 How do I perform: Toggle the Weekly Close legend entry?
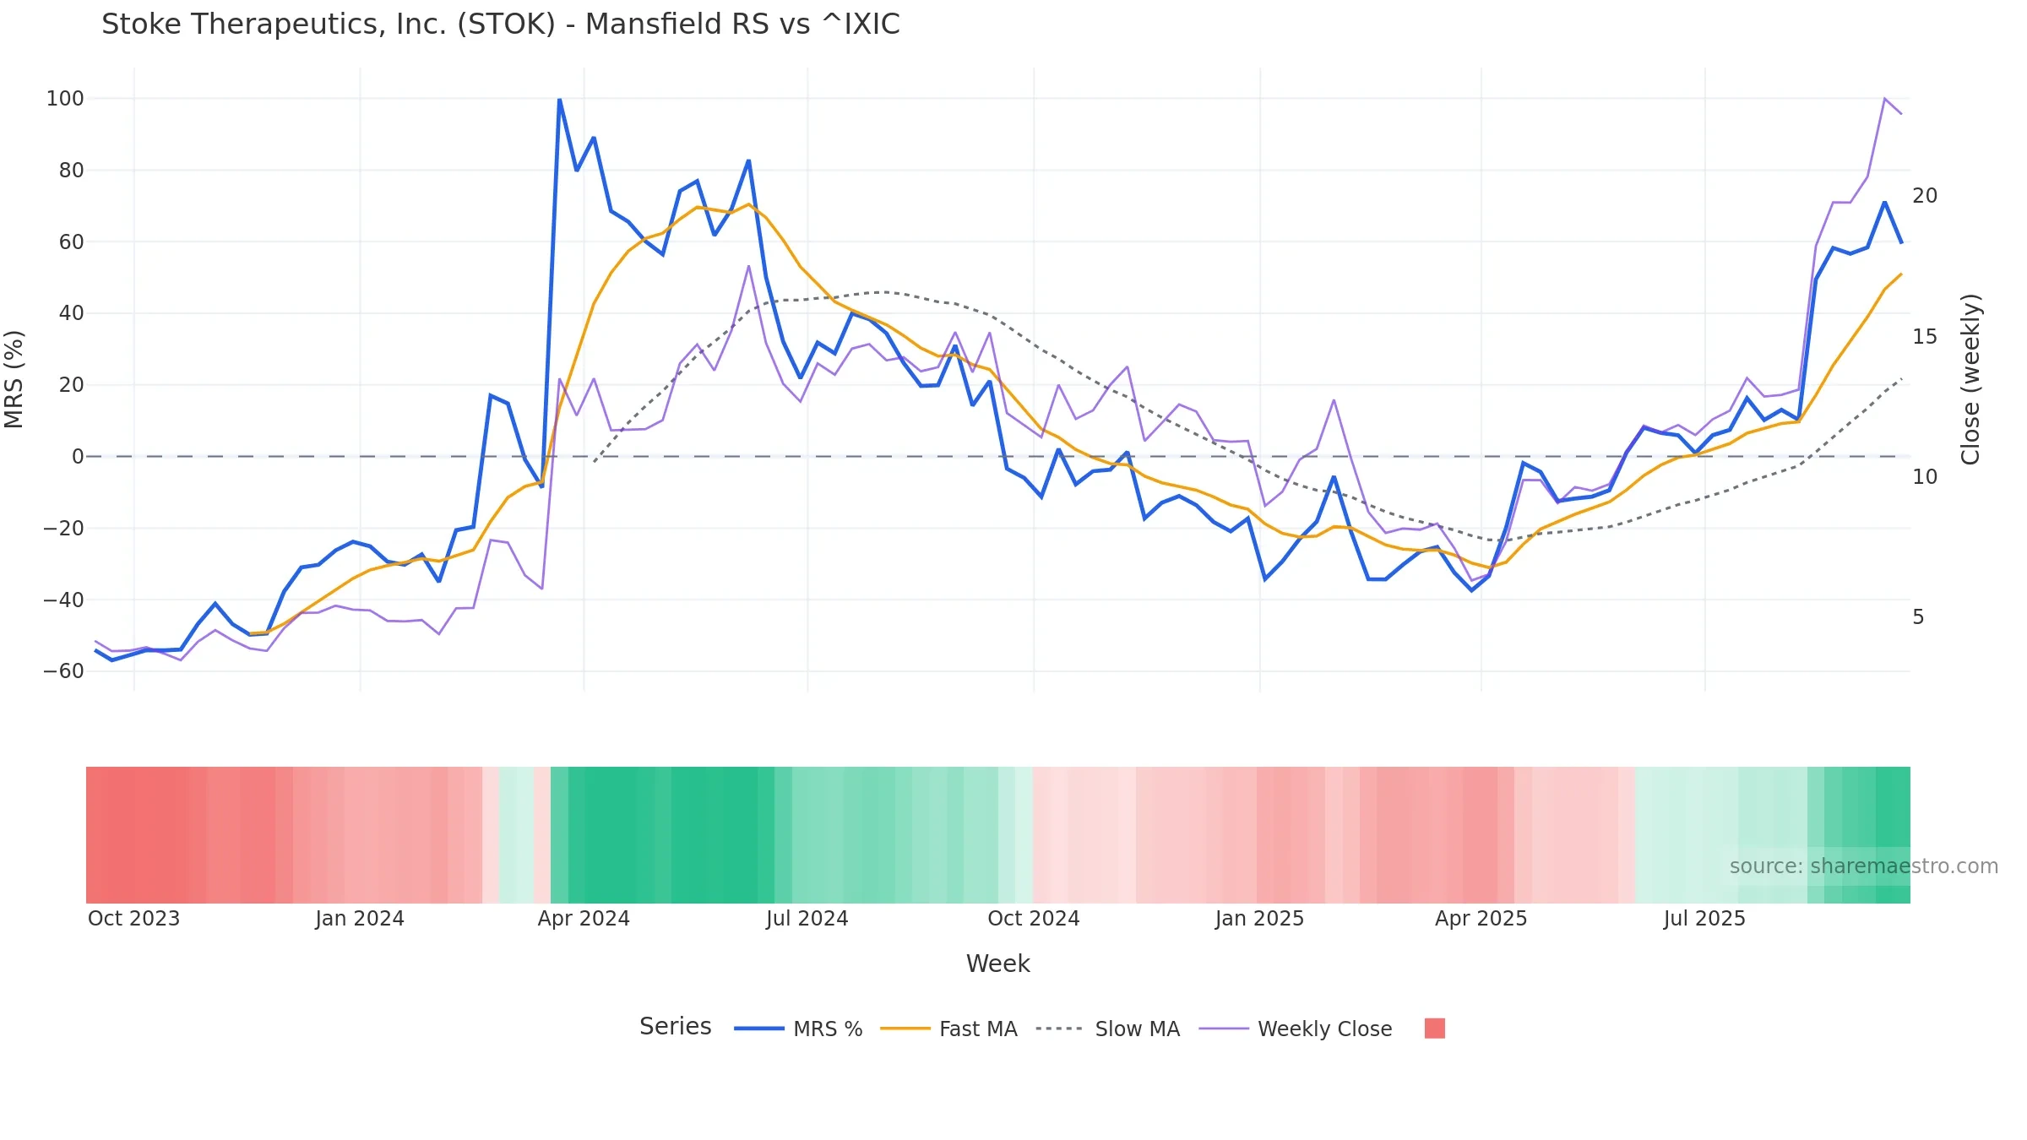click(x=1296, y=1029)
